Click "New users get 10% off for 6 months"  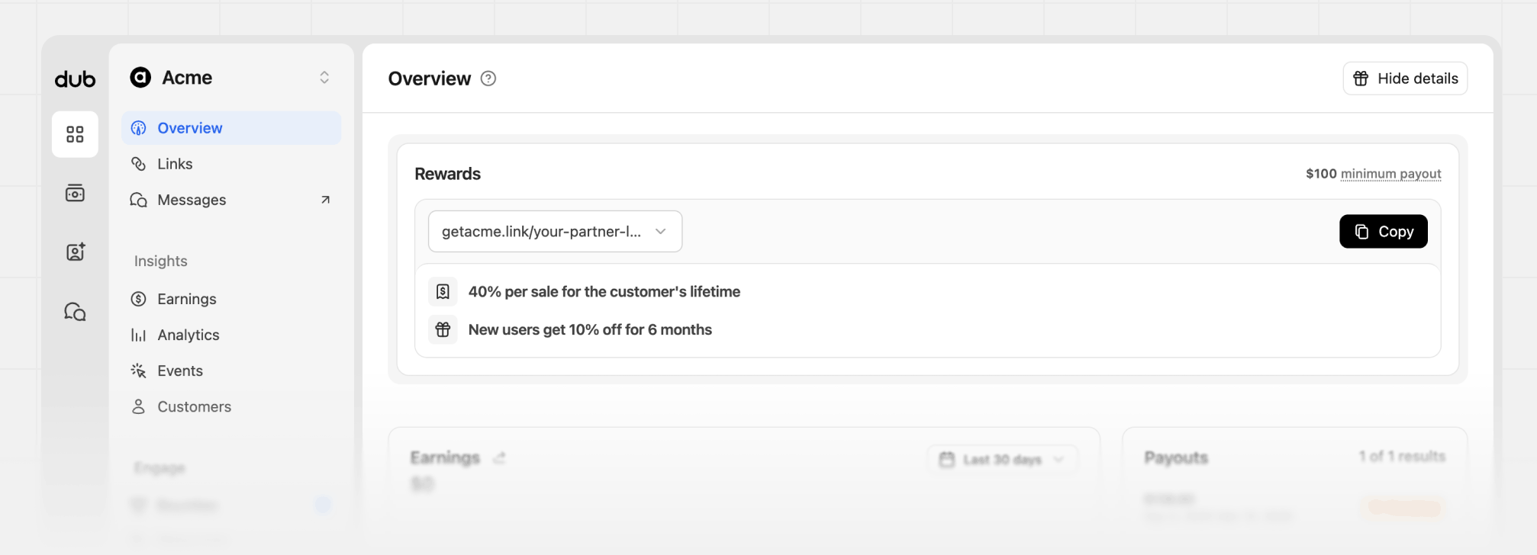[590, 329]
